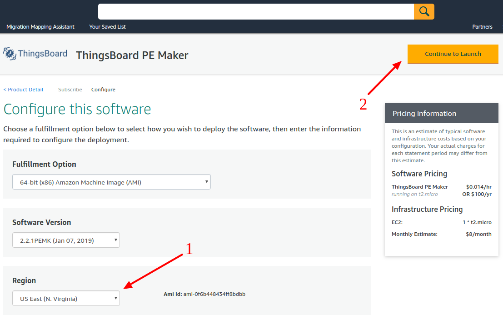The image size is (503, 325).
Task: Expand the Fulfillment Option dropdown
Action: (x=111, y=182)
